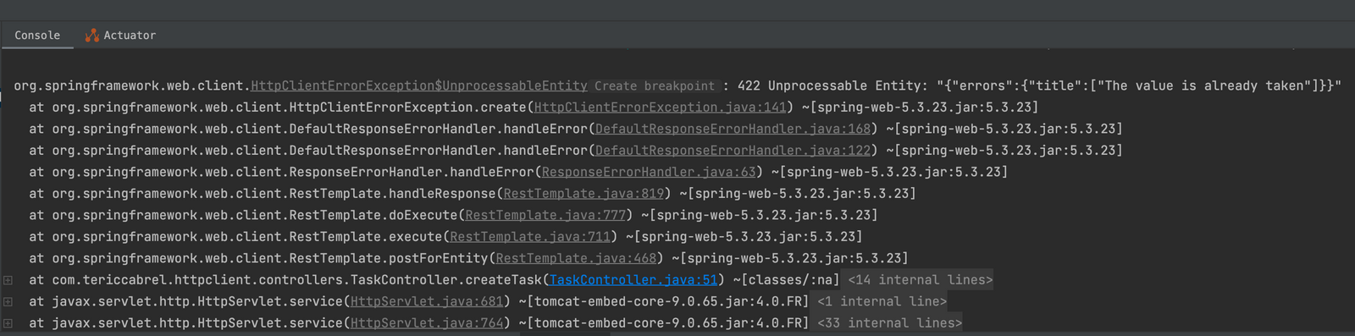Open the RestTemplate.java:819 link
This screenshot has height=336, width=1355.
tap(584, 194)
